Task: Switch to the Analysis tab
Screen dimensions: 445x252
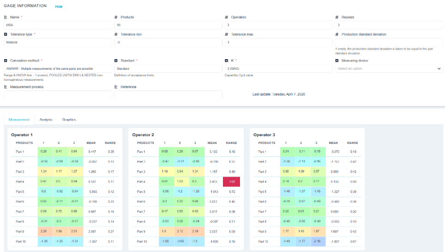Action: (x=46, y=120)
